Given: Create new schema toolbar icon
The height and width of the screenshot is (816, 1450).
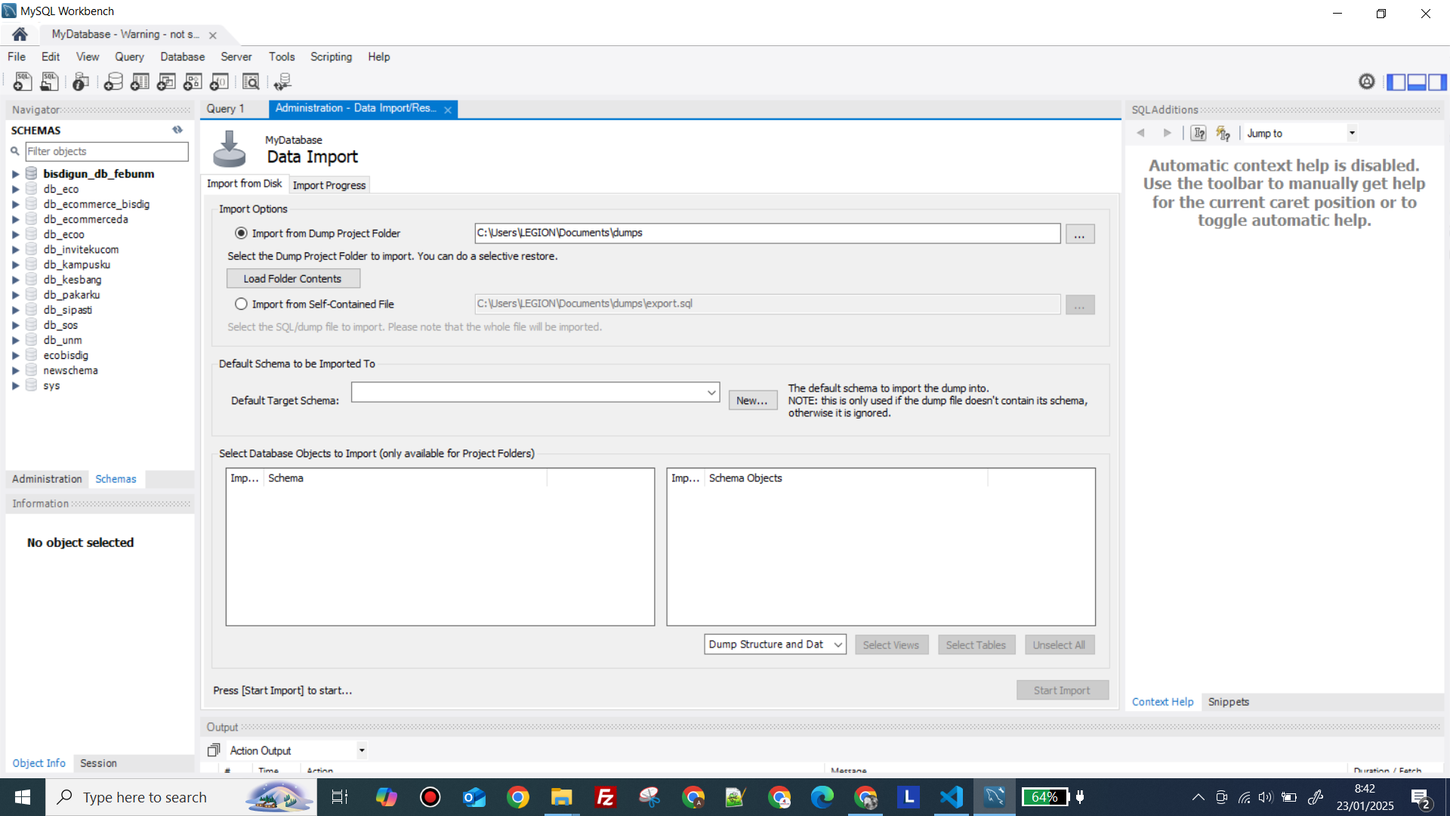Looking at the screenshot, I should point(113,82).
